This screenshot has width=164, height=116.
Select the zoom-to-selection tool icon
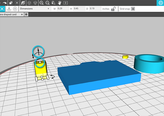(53, 3)
